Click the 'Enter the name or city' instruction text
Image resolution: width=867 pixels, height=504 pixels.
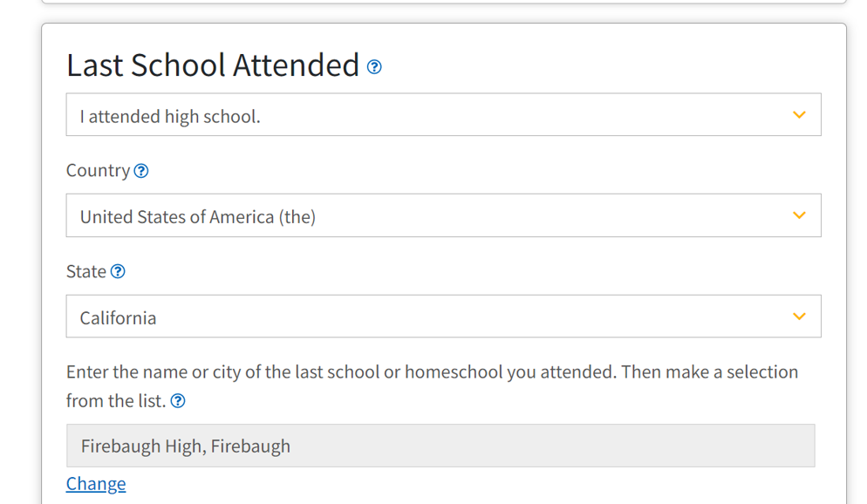(432, 372)
